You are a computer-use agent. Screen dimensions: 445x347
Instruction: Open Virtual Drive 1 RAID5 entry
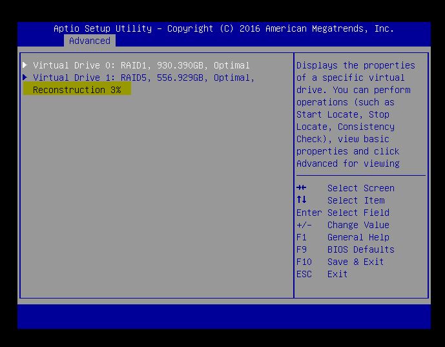click(144, 78)
